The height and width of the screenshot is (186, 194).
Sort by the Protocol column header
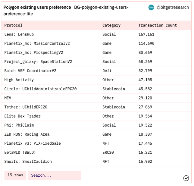pos(13,26)
